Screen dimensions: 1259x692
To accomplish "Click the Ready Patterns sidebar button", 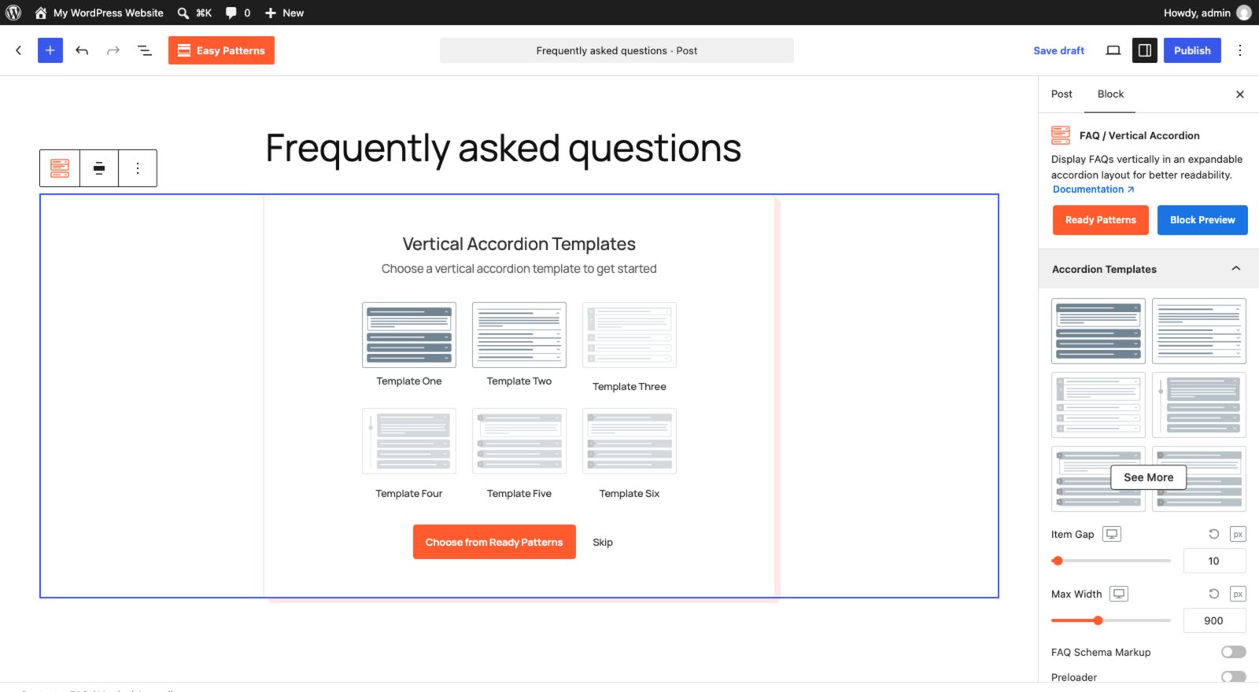I will click(1101, 220).
